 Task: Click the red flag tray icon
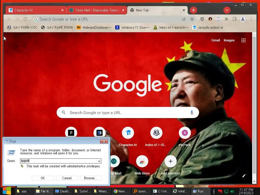point(220,191)
